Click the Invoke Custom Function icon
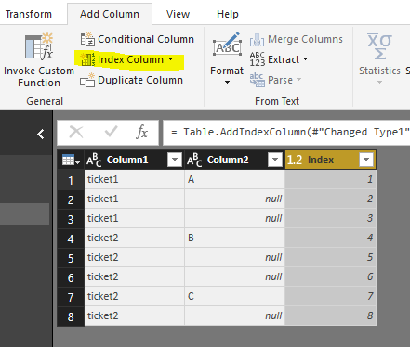The height and width of the screenshot is (347, 410). [39, 46]
